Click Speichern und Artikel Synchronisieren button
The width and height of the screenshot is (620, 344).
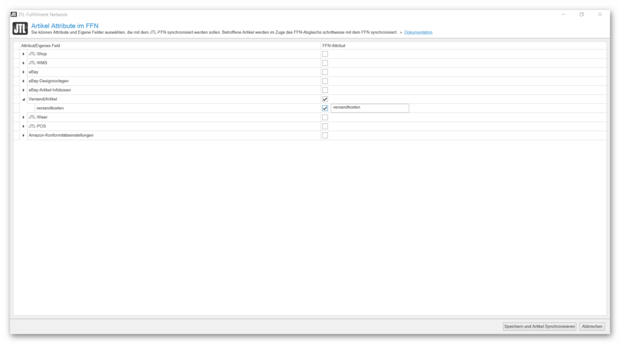(539, 326)
